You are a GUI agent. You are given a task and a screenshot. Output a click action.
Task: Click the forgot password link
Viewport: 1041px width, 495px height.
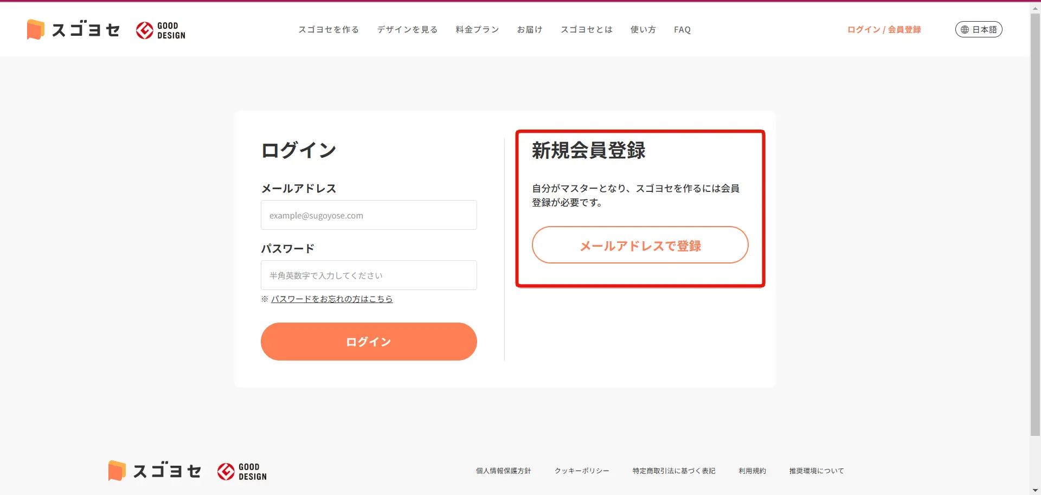tap(332, 299)
